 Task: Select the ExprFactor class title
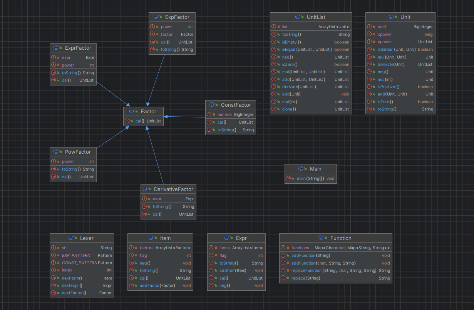click(x=73, y=48)
